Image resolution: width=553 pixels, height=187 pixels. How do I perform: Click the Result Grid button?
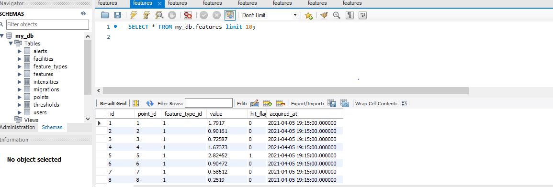tap(113, 103)
